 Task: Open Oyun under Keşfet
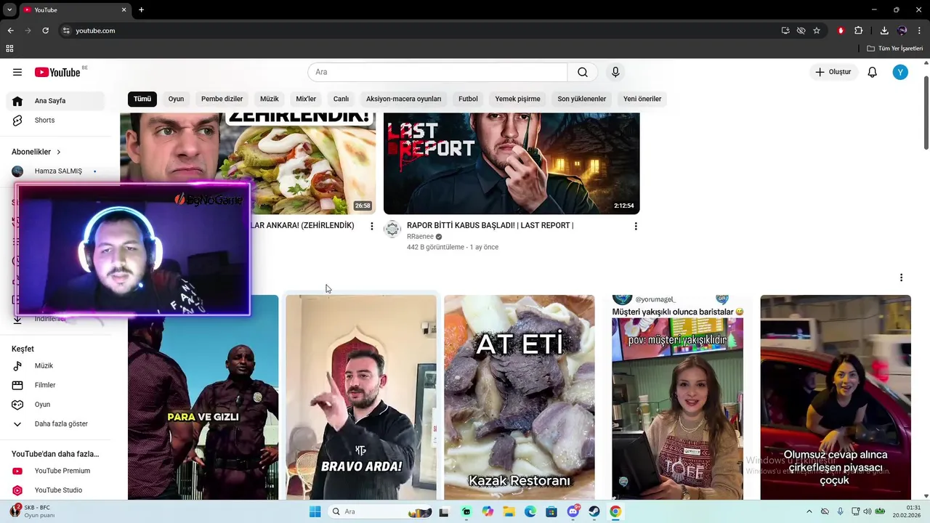[x=56, y=405]
